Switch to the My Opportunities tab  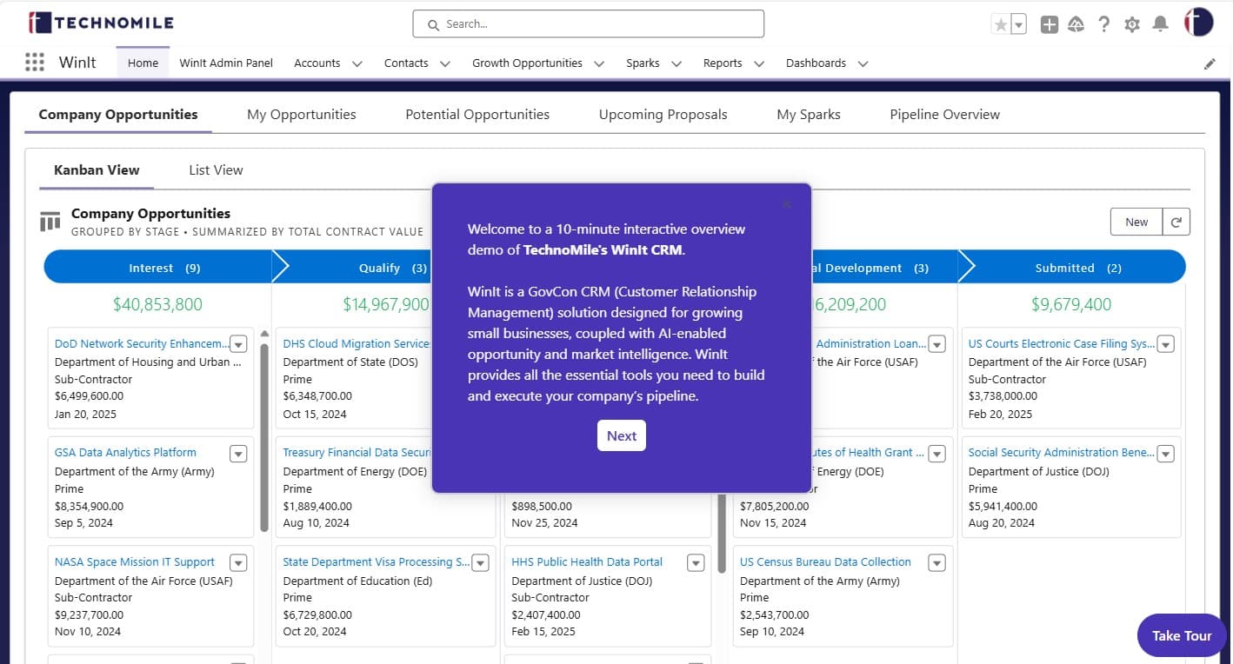(x=301, y=114)
